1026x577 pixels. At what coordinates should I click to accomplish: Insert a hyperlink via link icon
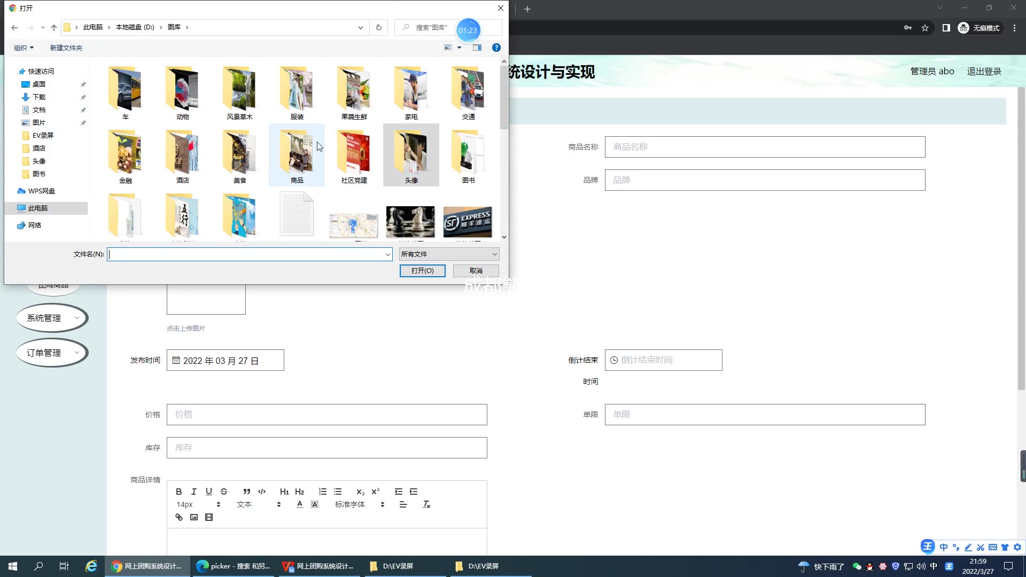click(179, 517)
